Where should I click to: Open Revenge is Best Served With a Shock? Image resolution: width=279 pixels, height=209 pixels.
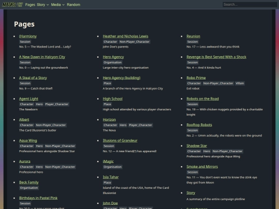click(216, 57)
